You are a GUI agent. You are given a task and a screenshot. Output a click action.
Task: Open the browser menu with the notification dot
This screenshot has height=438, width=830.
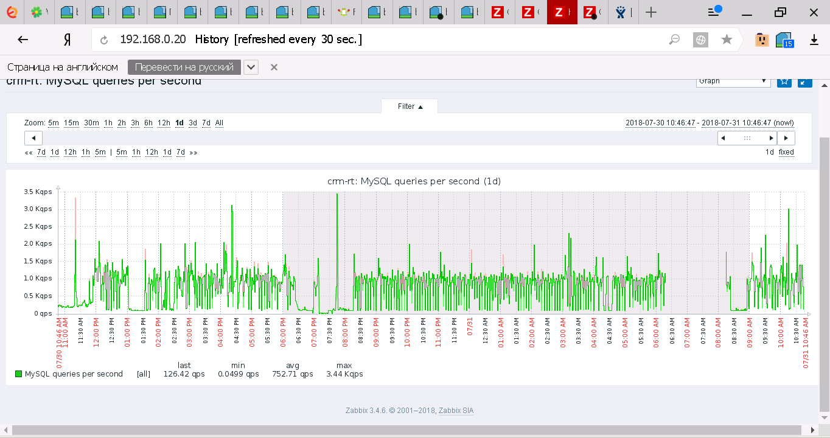(714, 12)
